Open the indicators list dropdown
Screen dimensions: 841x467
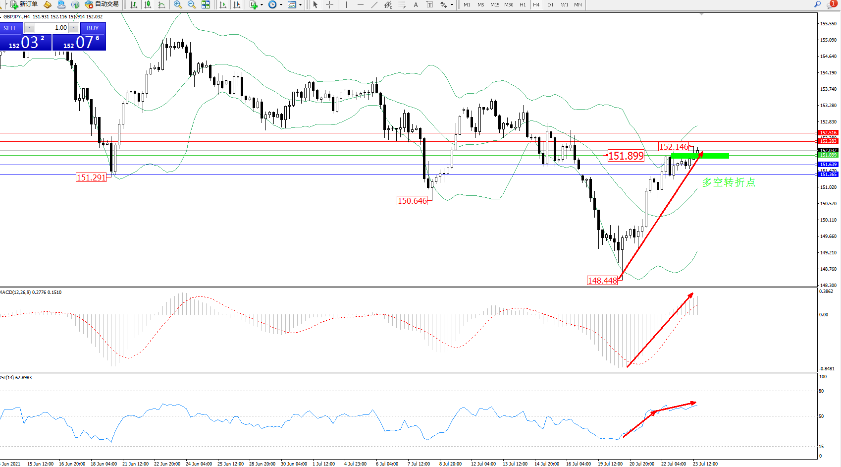tap(256, 5)
